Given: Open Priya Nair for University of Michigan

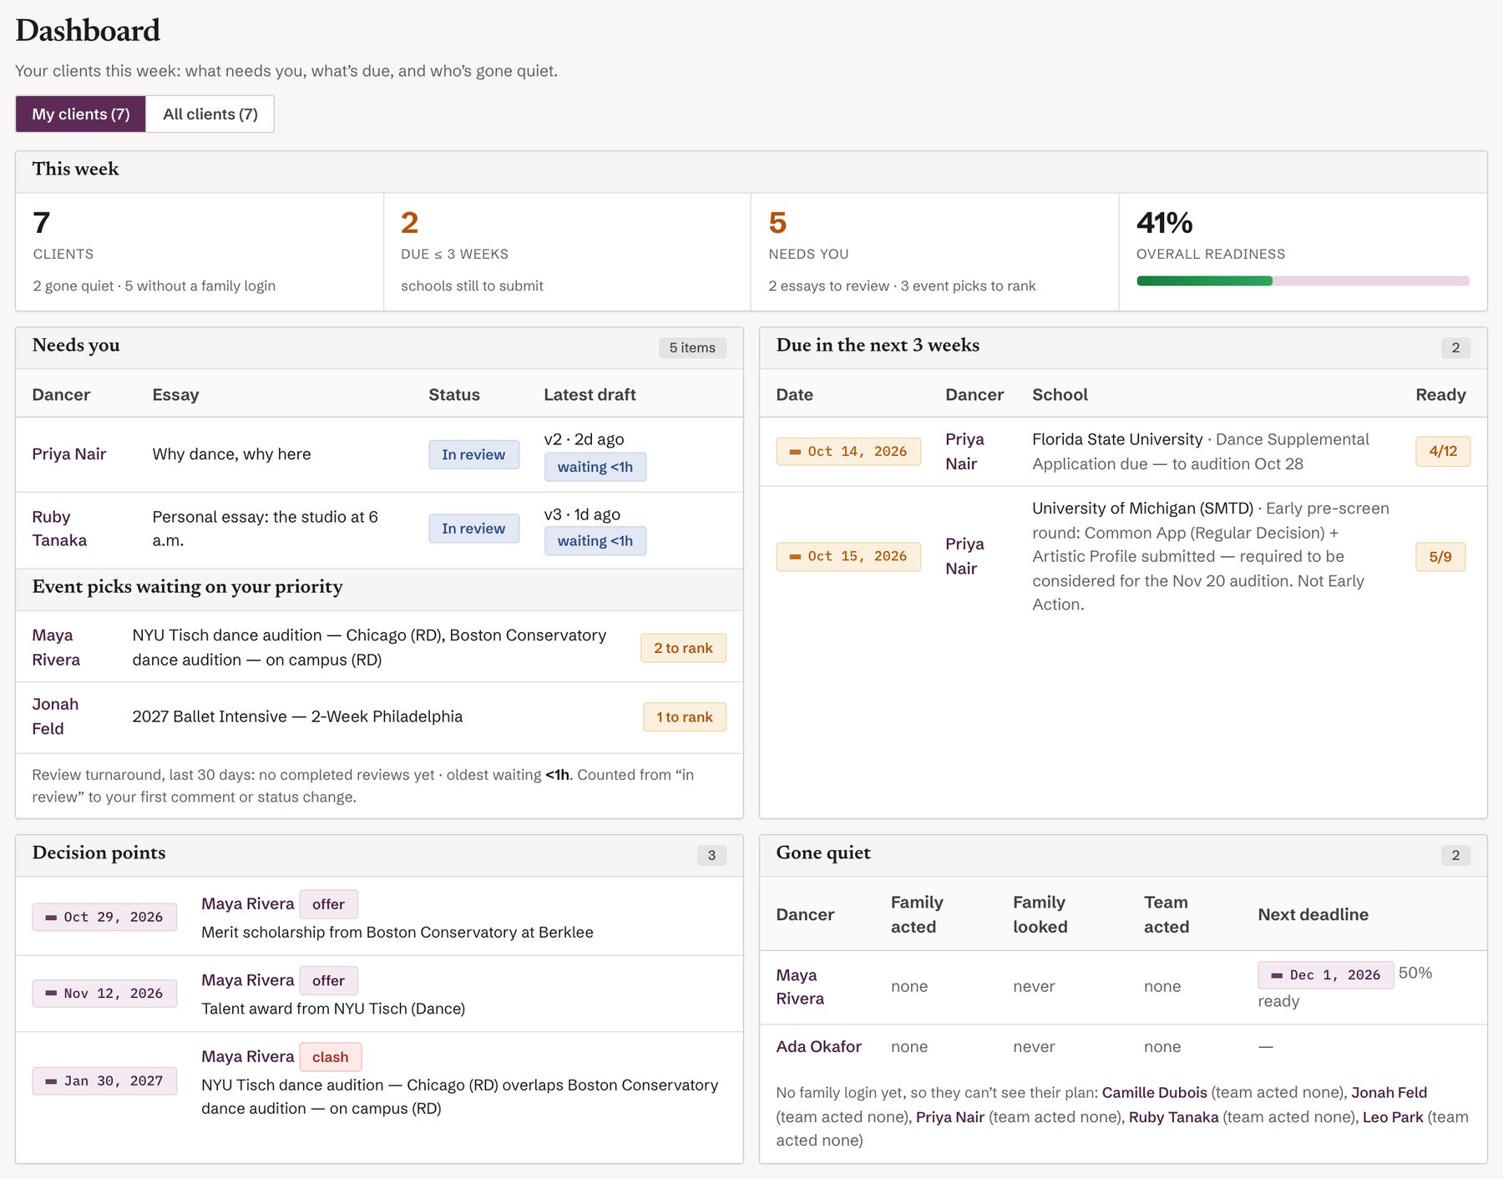Looking at the screenshot, I should 964,556.
